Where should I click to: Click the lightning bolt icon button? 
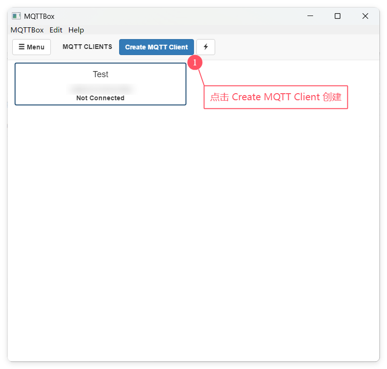pos(205,47)
